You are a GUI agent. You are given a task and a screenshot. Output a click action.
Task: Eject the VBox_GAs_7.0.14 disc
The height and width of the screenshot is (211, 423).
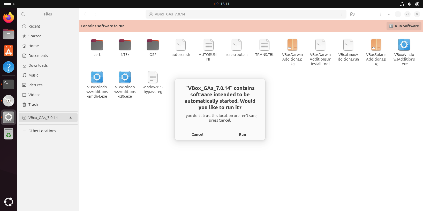point(71,118)
